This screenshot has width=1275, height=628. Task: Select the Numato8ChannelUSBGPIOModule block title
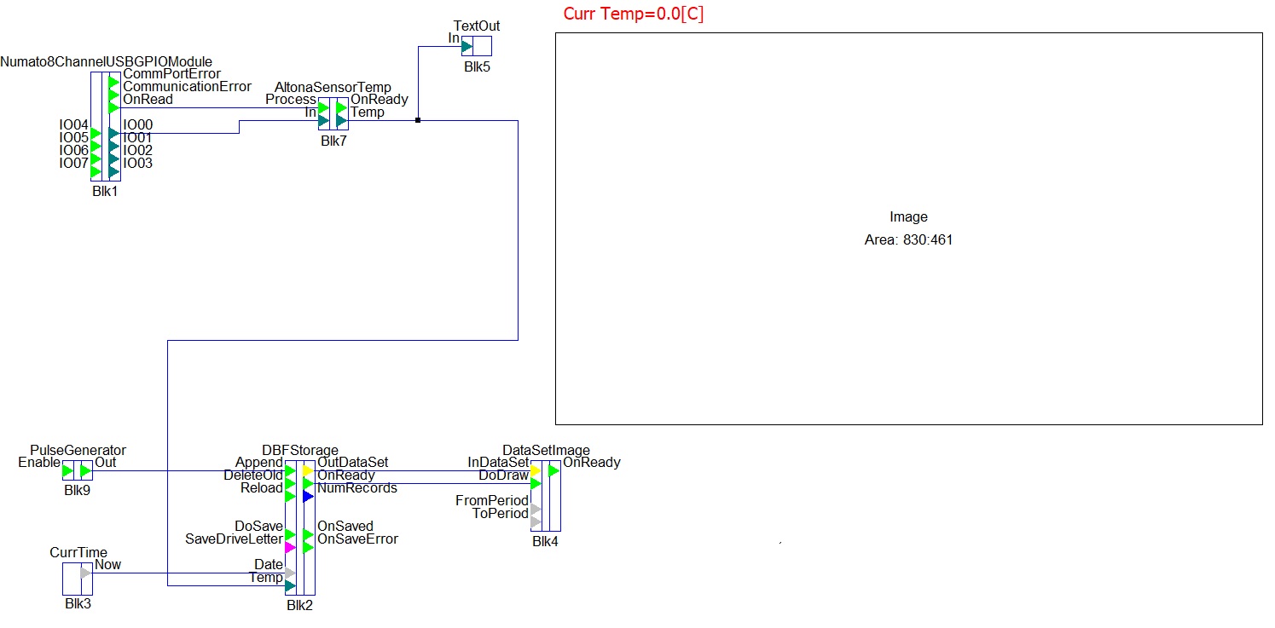[x=107, y=61]
